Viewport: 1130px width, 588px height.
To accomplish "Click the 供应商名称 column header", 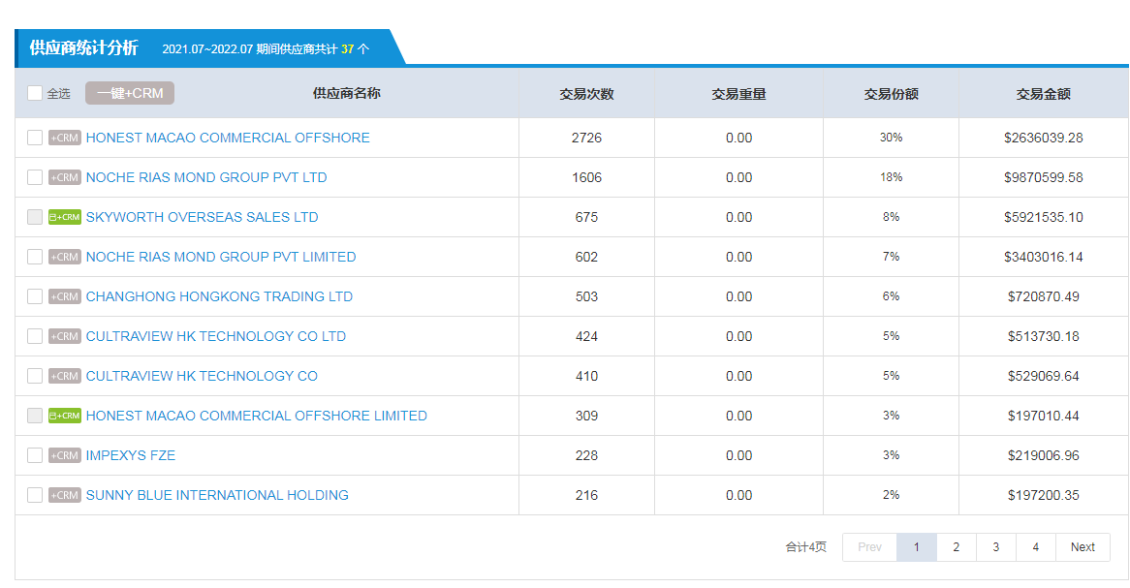I will pyautogui.click(x=347, y=93).
